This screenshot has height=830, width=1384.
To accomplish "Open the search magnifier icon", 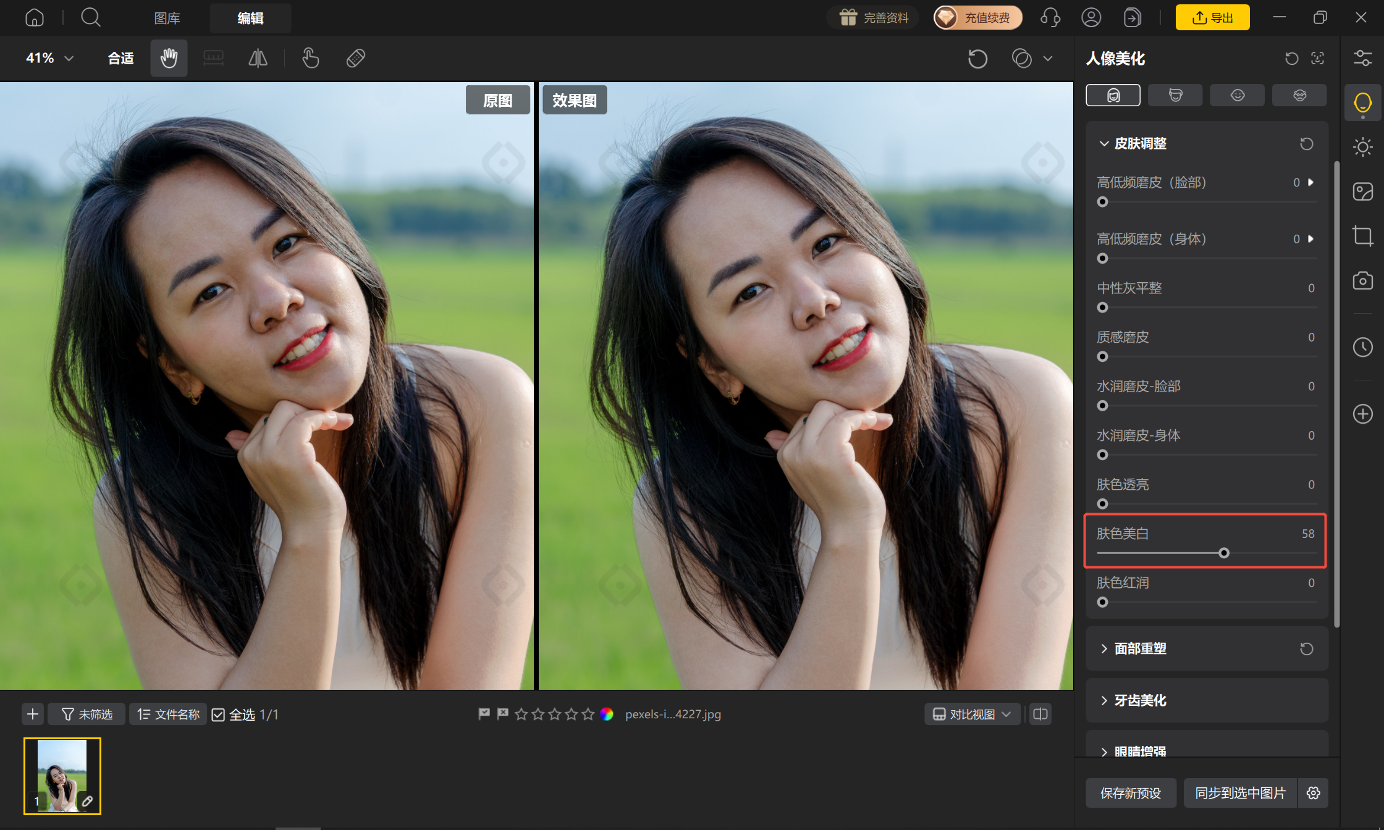I will pyautogui.click(x=91, y=17).
